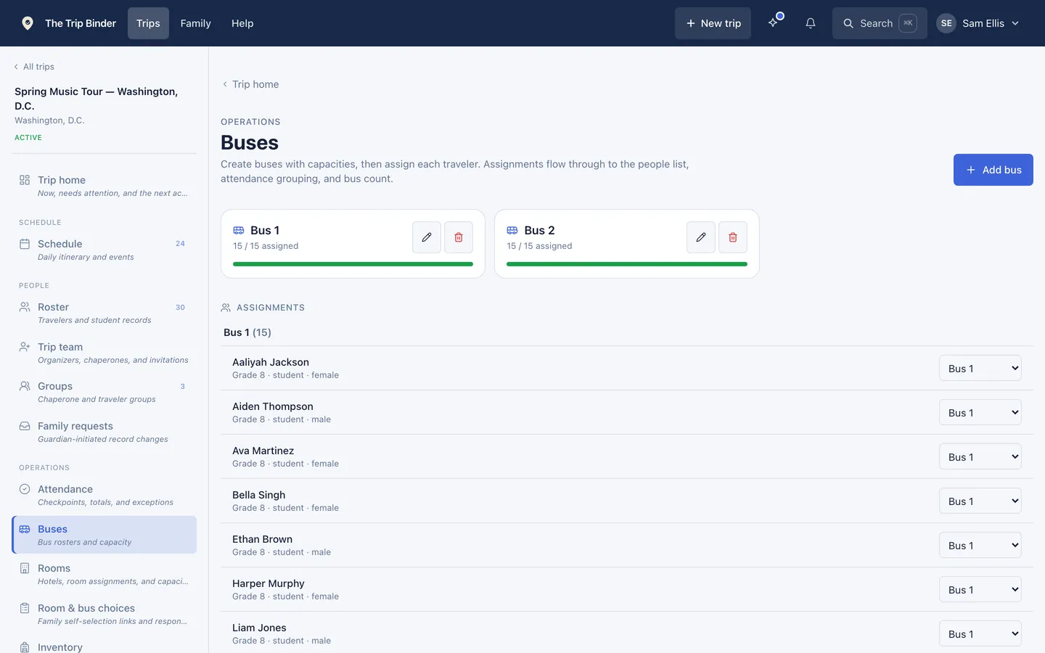Click the Room & bus choices clipboard icon
Screen dimensions: 1045x653
(x=25, y=608)
